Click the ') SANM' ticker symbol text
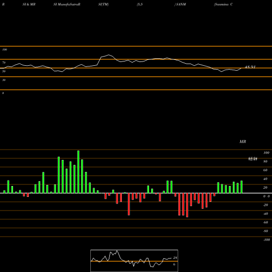This screenshot has height=272, width=272. (180, 4)
